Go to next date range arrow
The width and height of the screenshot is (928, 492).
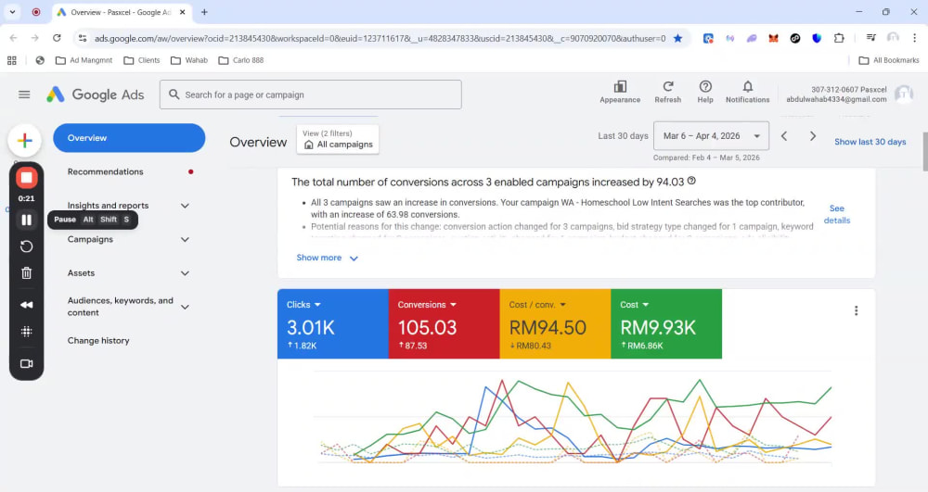pyautogui.click(x=813, y=136)
